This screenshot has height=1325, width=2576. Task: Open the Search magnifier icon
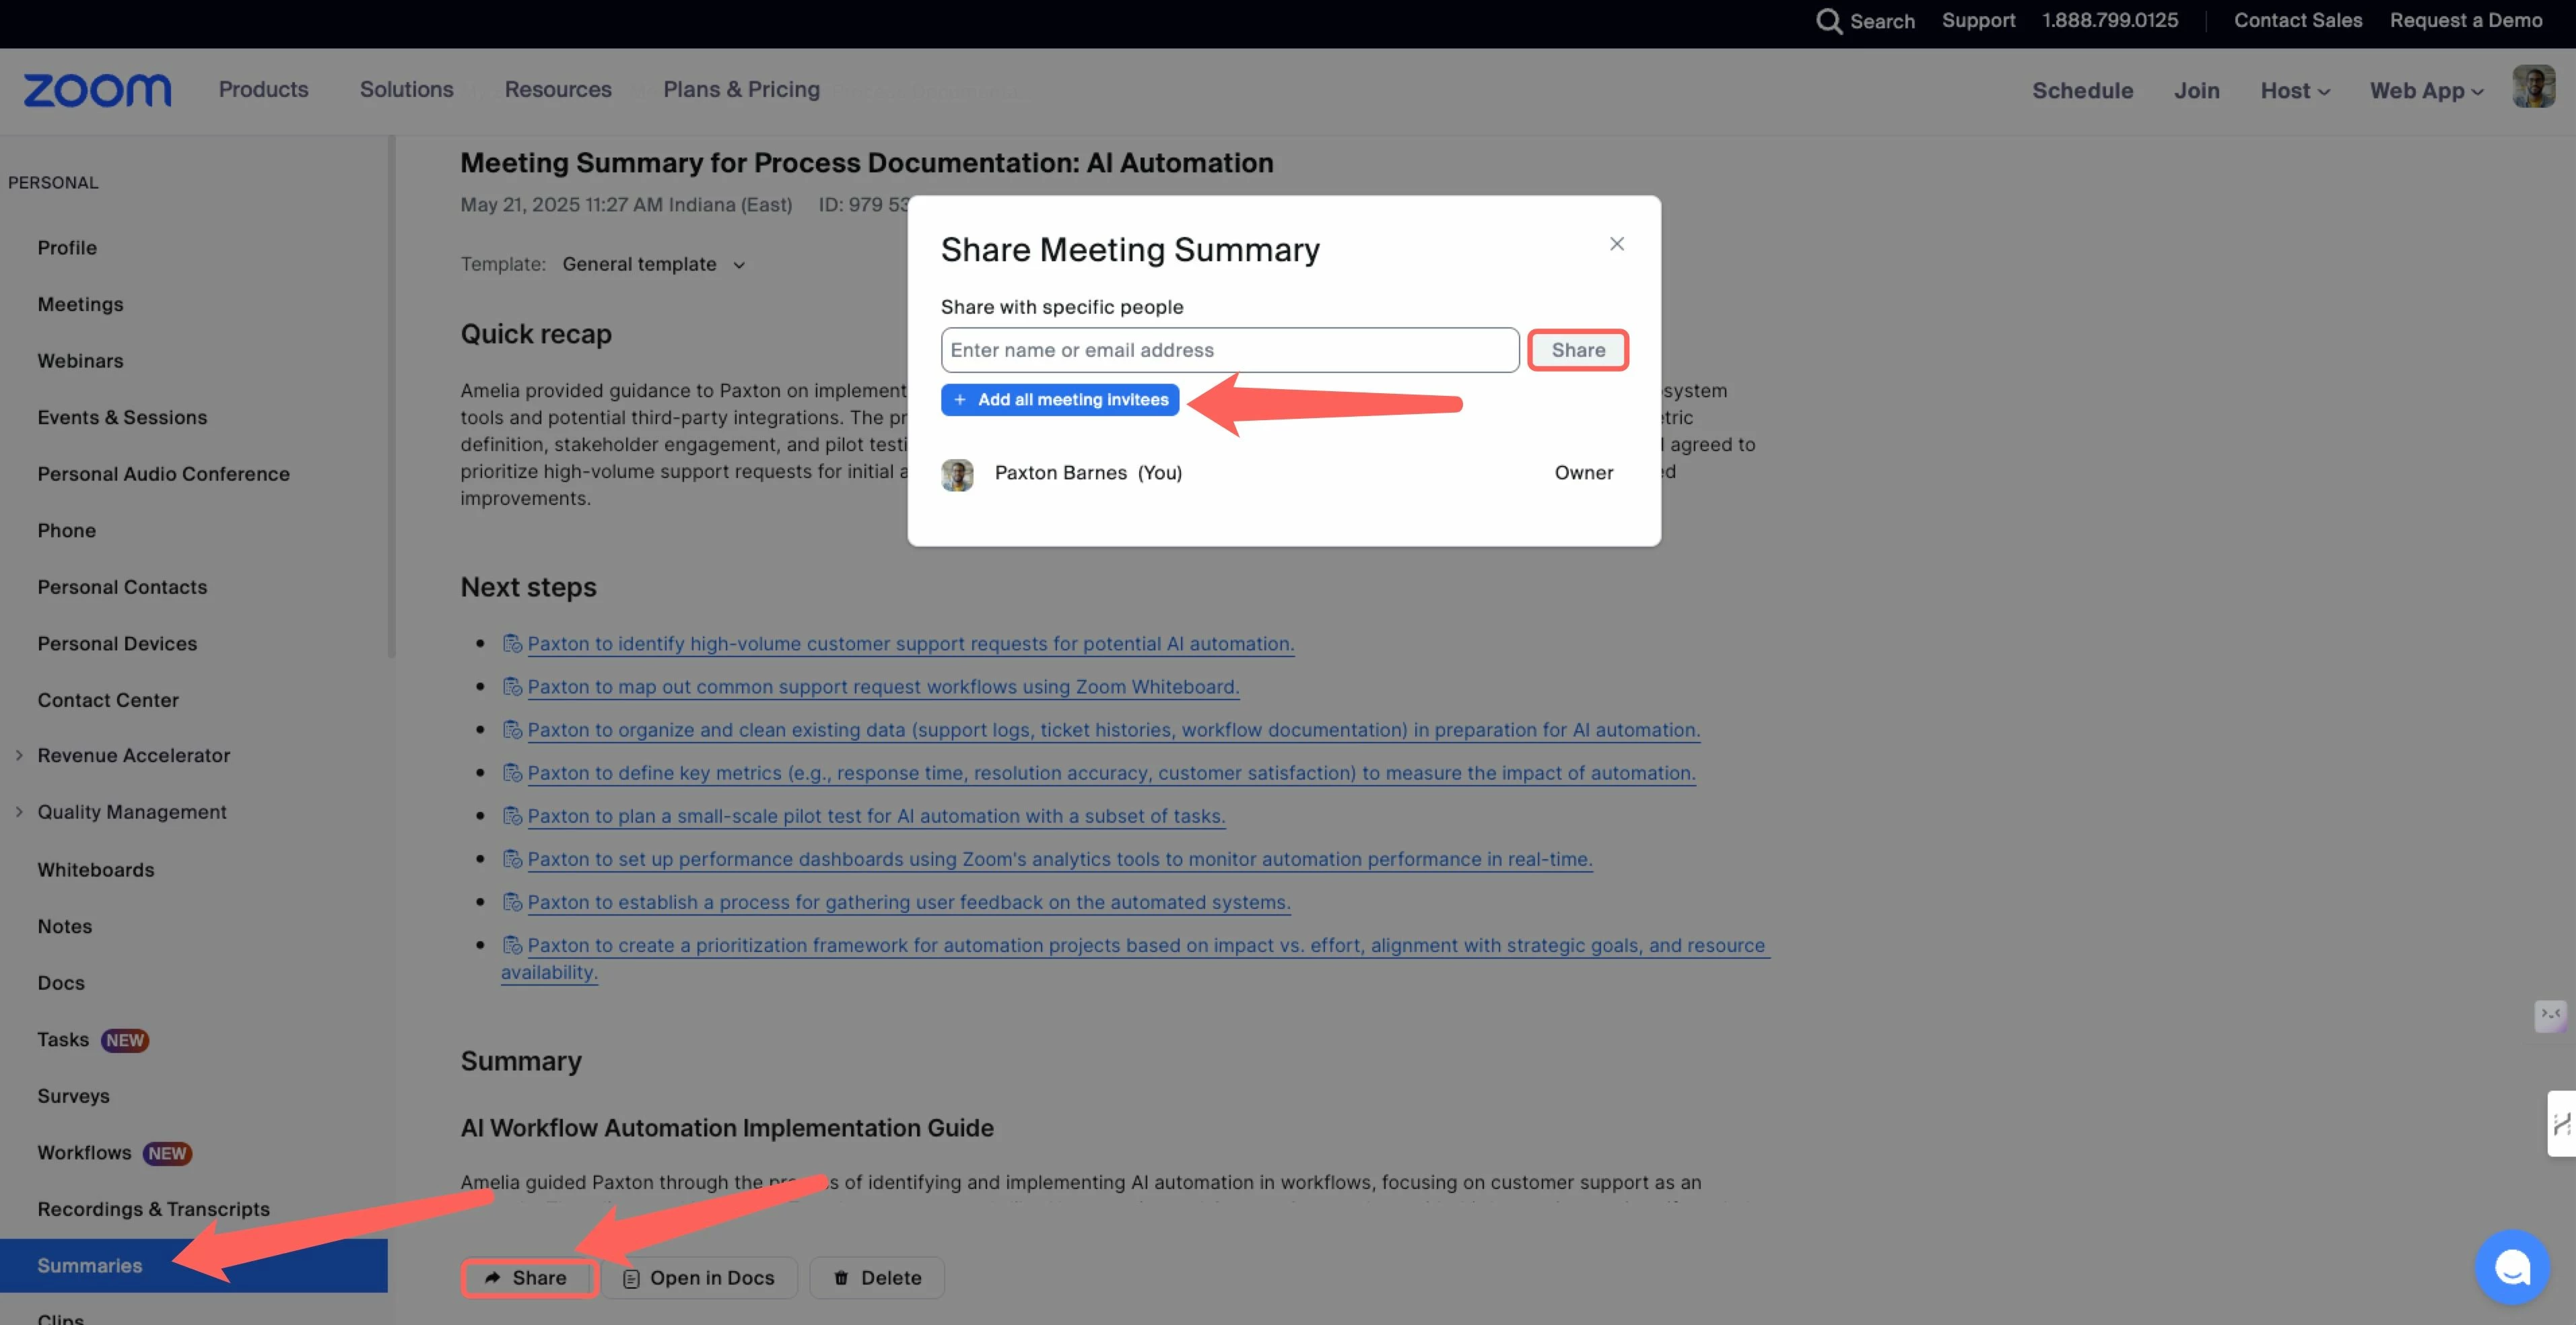click(1828, 21)
